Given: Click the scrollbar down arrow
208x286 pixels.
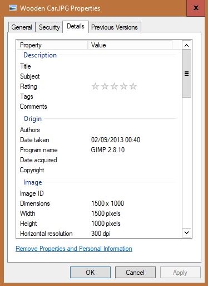Looking at the screenshot, I should click(x=187, y=232).
